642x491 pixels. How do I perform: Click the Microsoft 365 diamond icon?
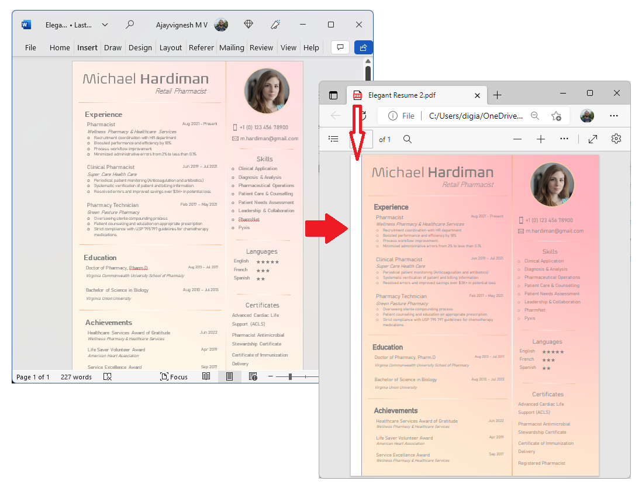[248, 25]
